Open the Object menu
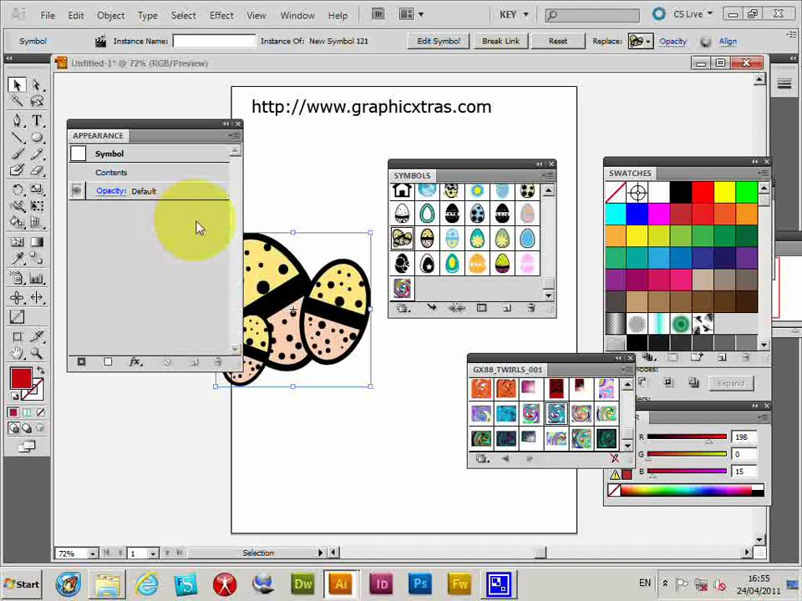This screenshot has height=601, width=802. coord(110,15)
